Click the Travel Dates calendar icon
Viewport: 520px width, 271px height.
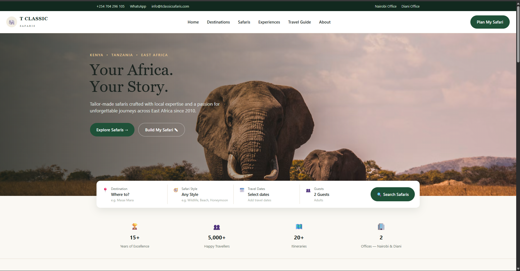pyautogui.click(x=242, y=190)
